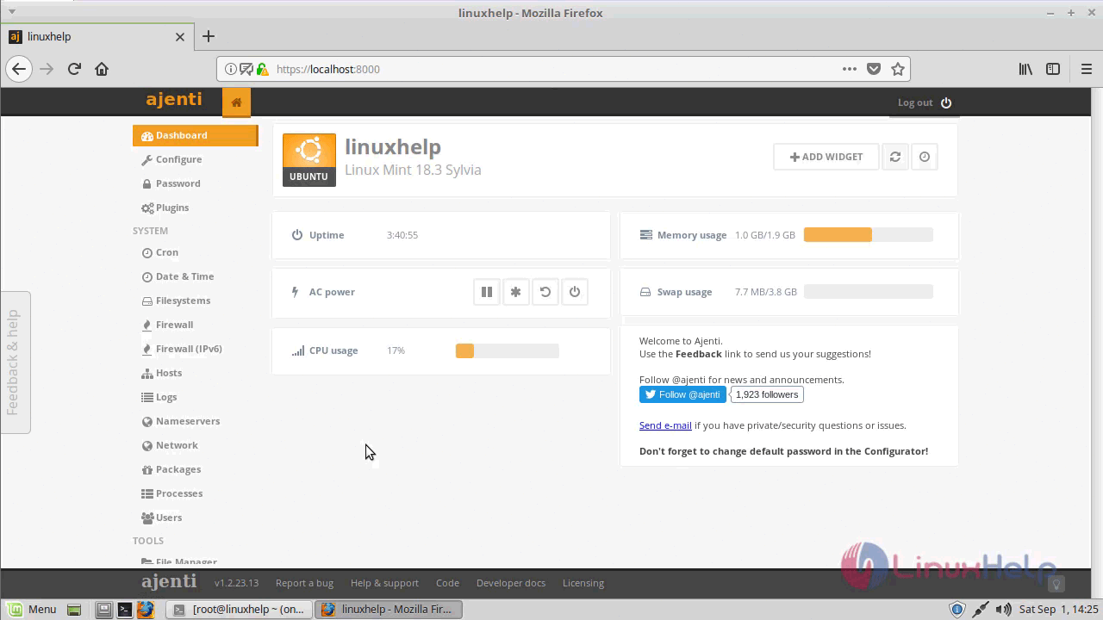Click the 1,923 followers count
Image resolution: width=1103 pixels, height=620 pixels.
[767, 394]
